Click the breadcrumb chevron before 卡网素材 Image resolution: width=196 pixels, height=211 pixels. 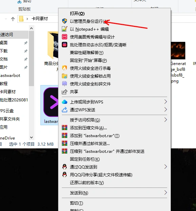pyautogui.click(x=27, y=19)
